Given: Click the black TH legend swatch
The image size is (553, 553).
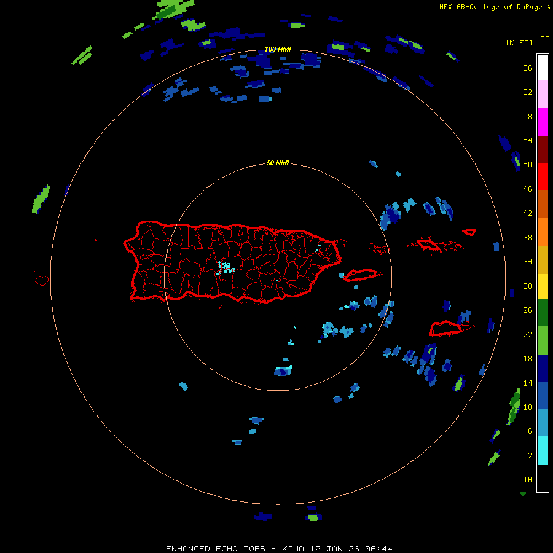Looking at the screenshot, I should 543,478.
